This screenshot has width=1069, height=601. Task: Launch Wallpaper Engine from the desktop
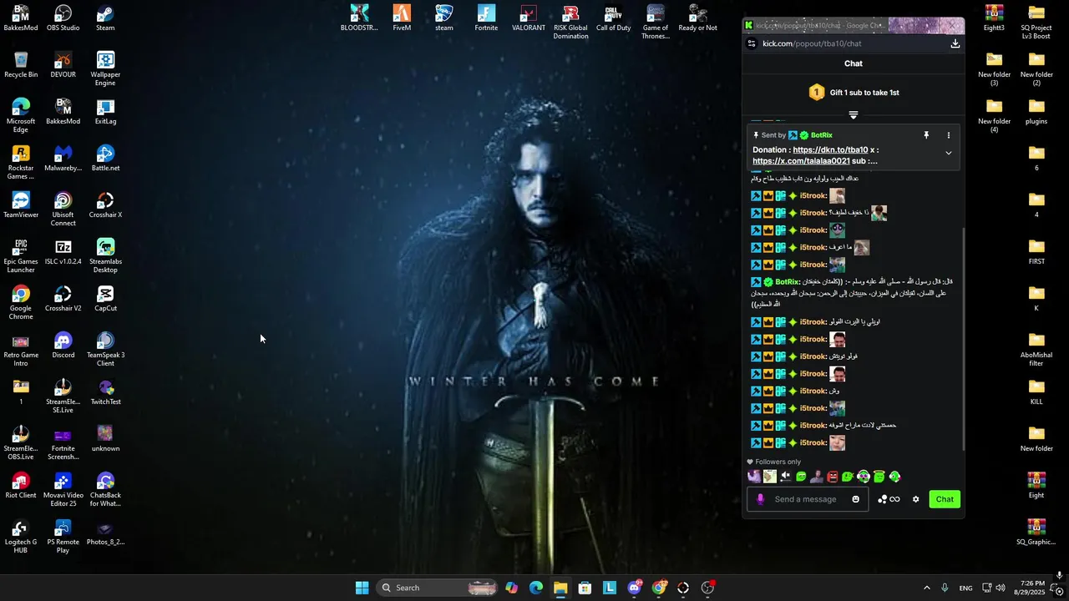[105, 69]
